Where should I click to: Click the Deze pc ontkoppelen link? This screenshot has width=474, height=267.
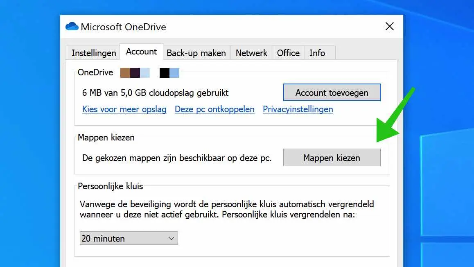coord(214,109)
